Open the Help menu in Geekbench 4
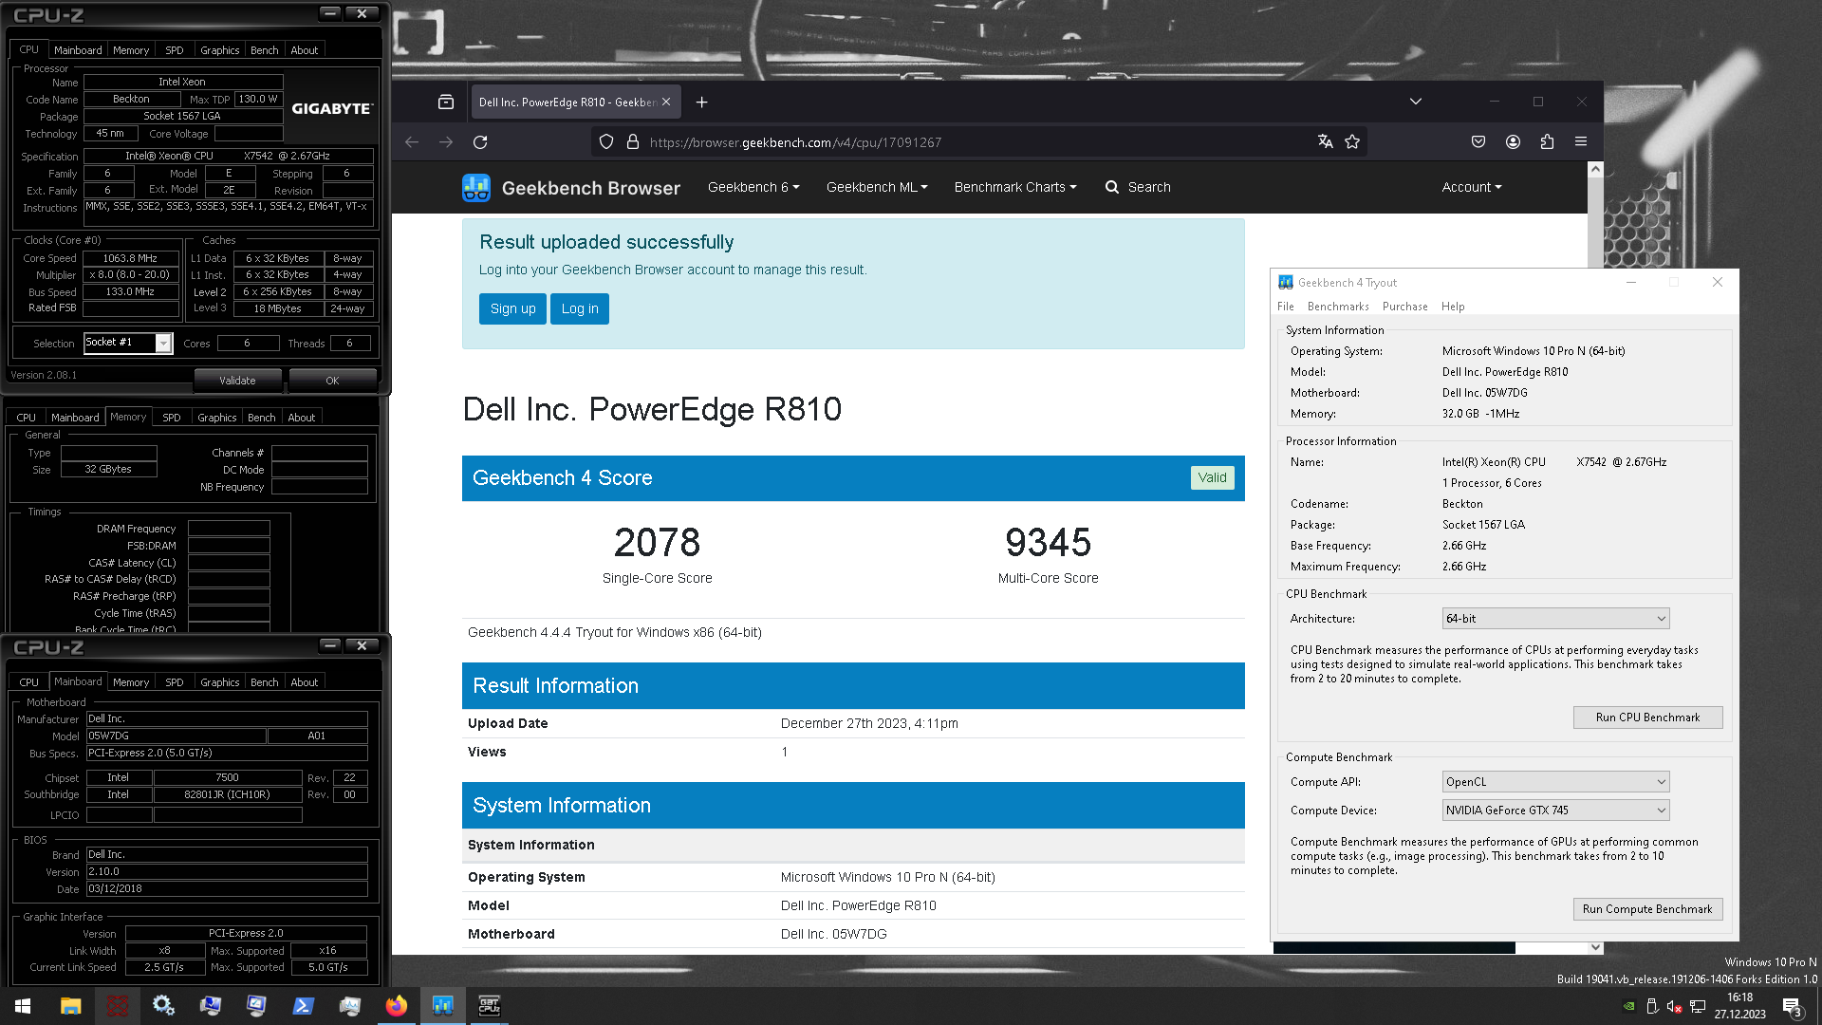 [x=1453, y=307]
